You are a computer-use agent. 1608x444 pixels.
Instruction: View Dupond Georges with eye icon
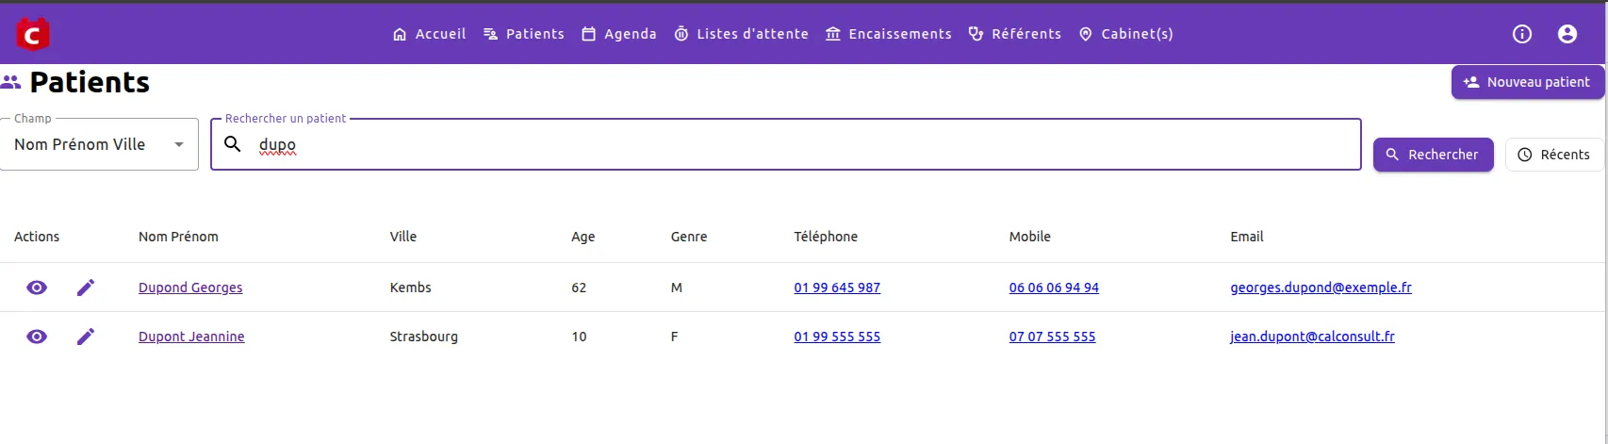click(37, 288)
